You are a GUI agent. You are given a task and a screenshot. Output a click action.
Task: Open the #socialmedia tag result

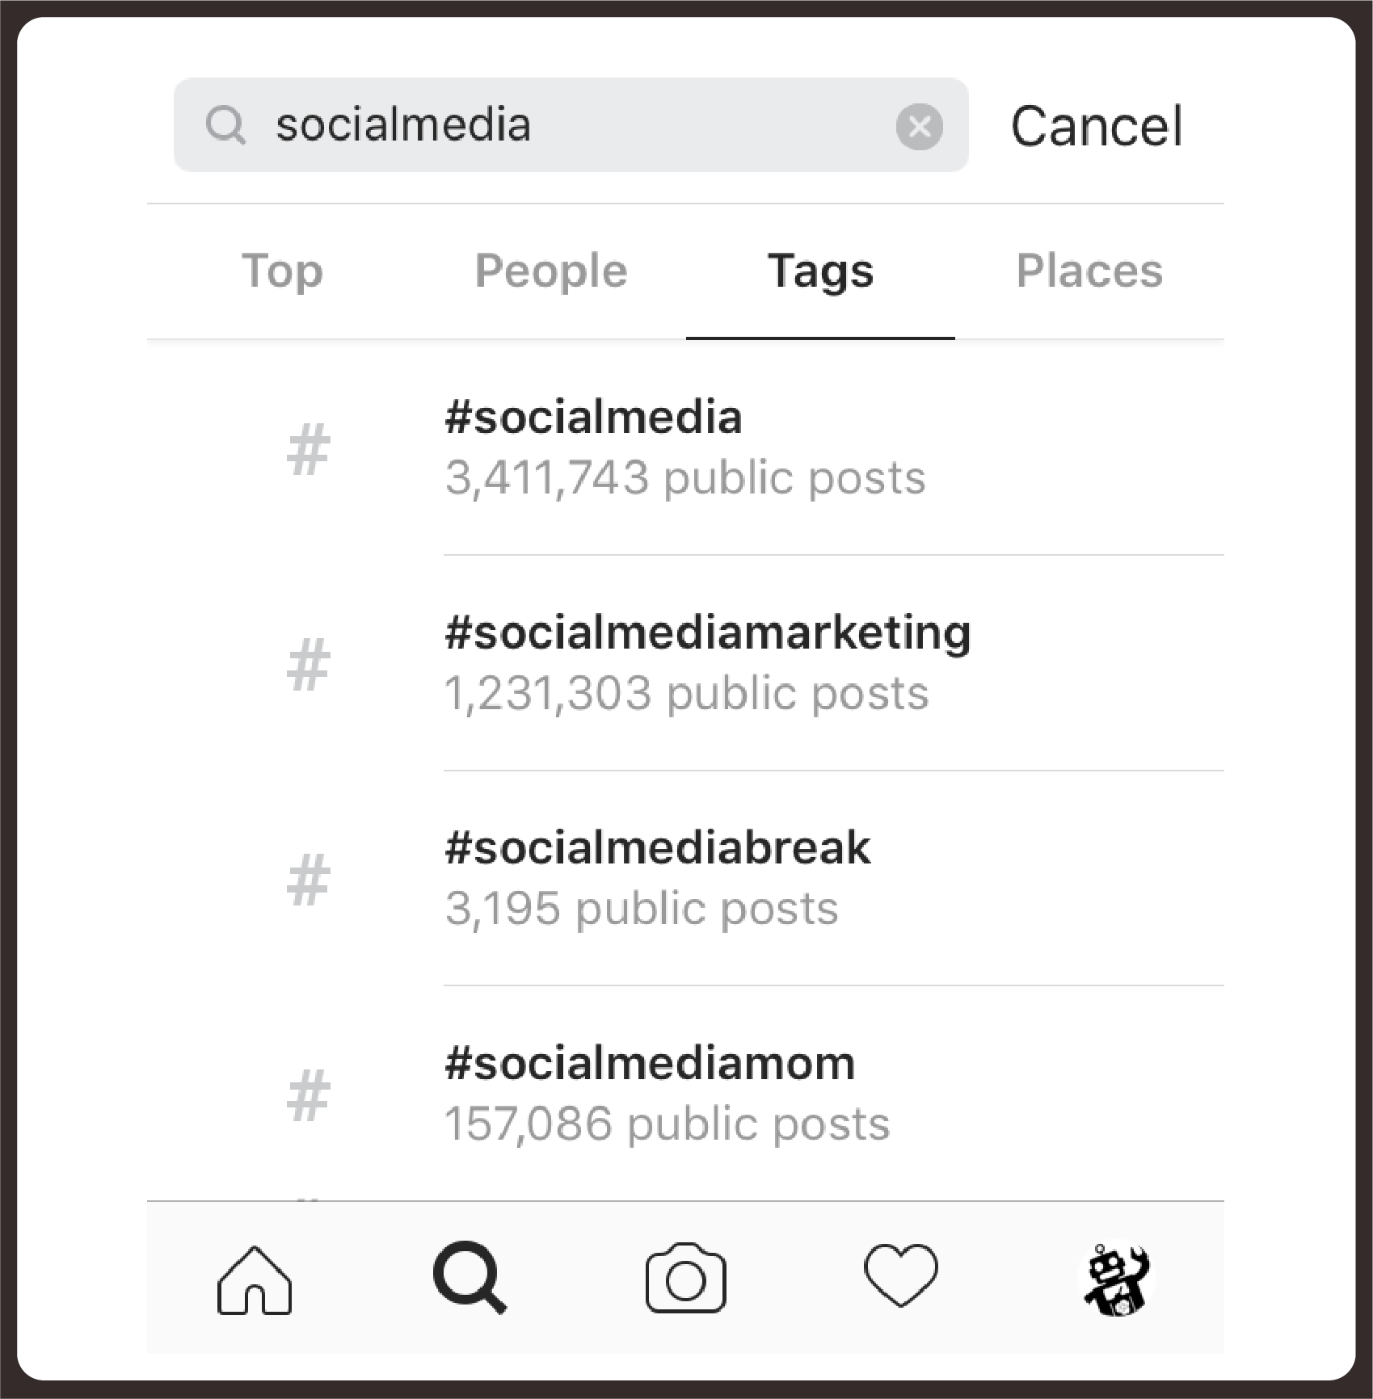(684, 447)
